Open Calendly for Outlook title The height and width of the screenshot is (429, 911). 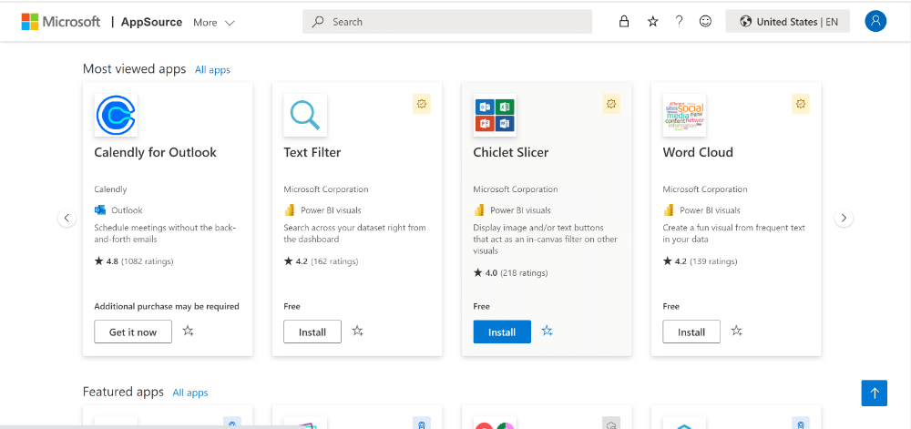[155, 152]
